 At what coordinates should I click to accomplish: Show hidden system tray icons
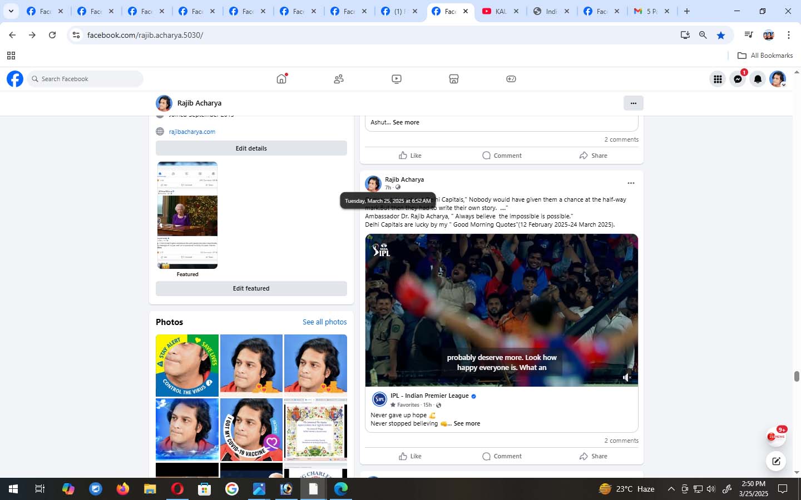click(671, 489)
